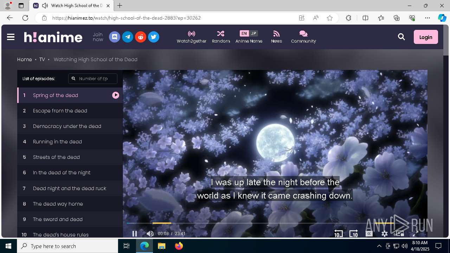Open the Community page
450x253 pixels.
(x=303, y=37)
